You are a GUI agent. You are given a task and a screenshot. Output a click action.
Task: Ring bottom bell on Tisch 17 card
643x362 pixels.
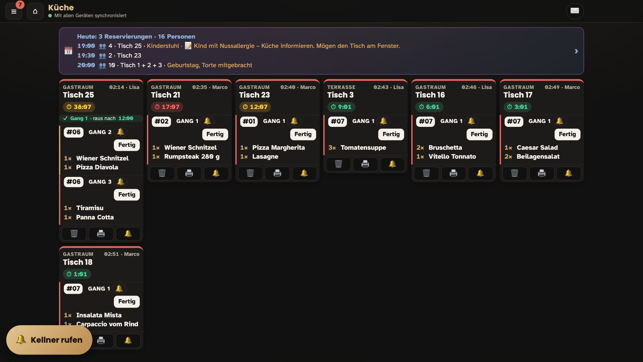coord(568,173)
